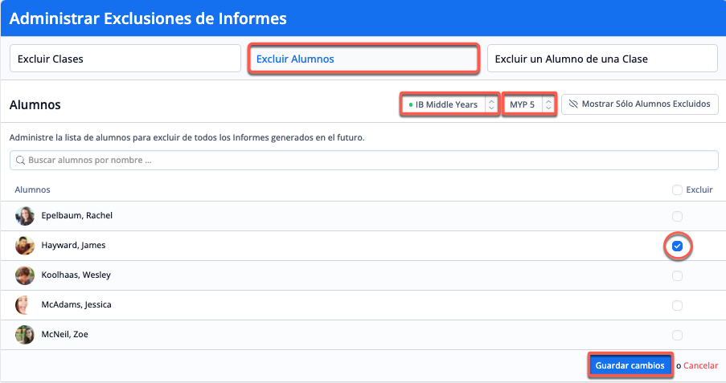
Task: Enable exclusion for McAdams, Jessica
Action: point(677,305)
